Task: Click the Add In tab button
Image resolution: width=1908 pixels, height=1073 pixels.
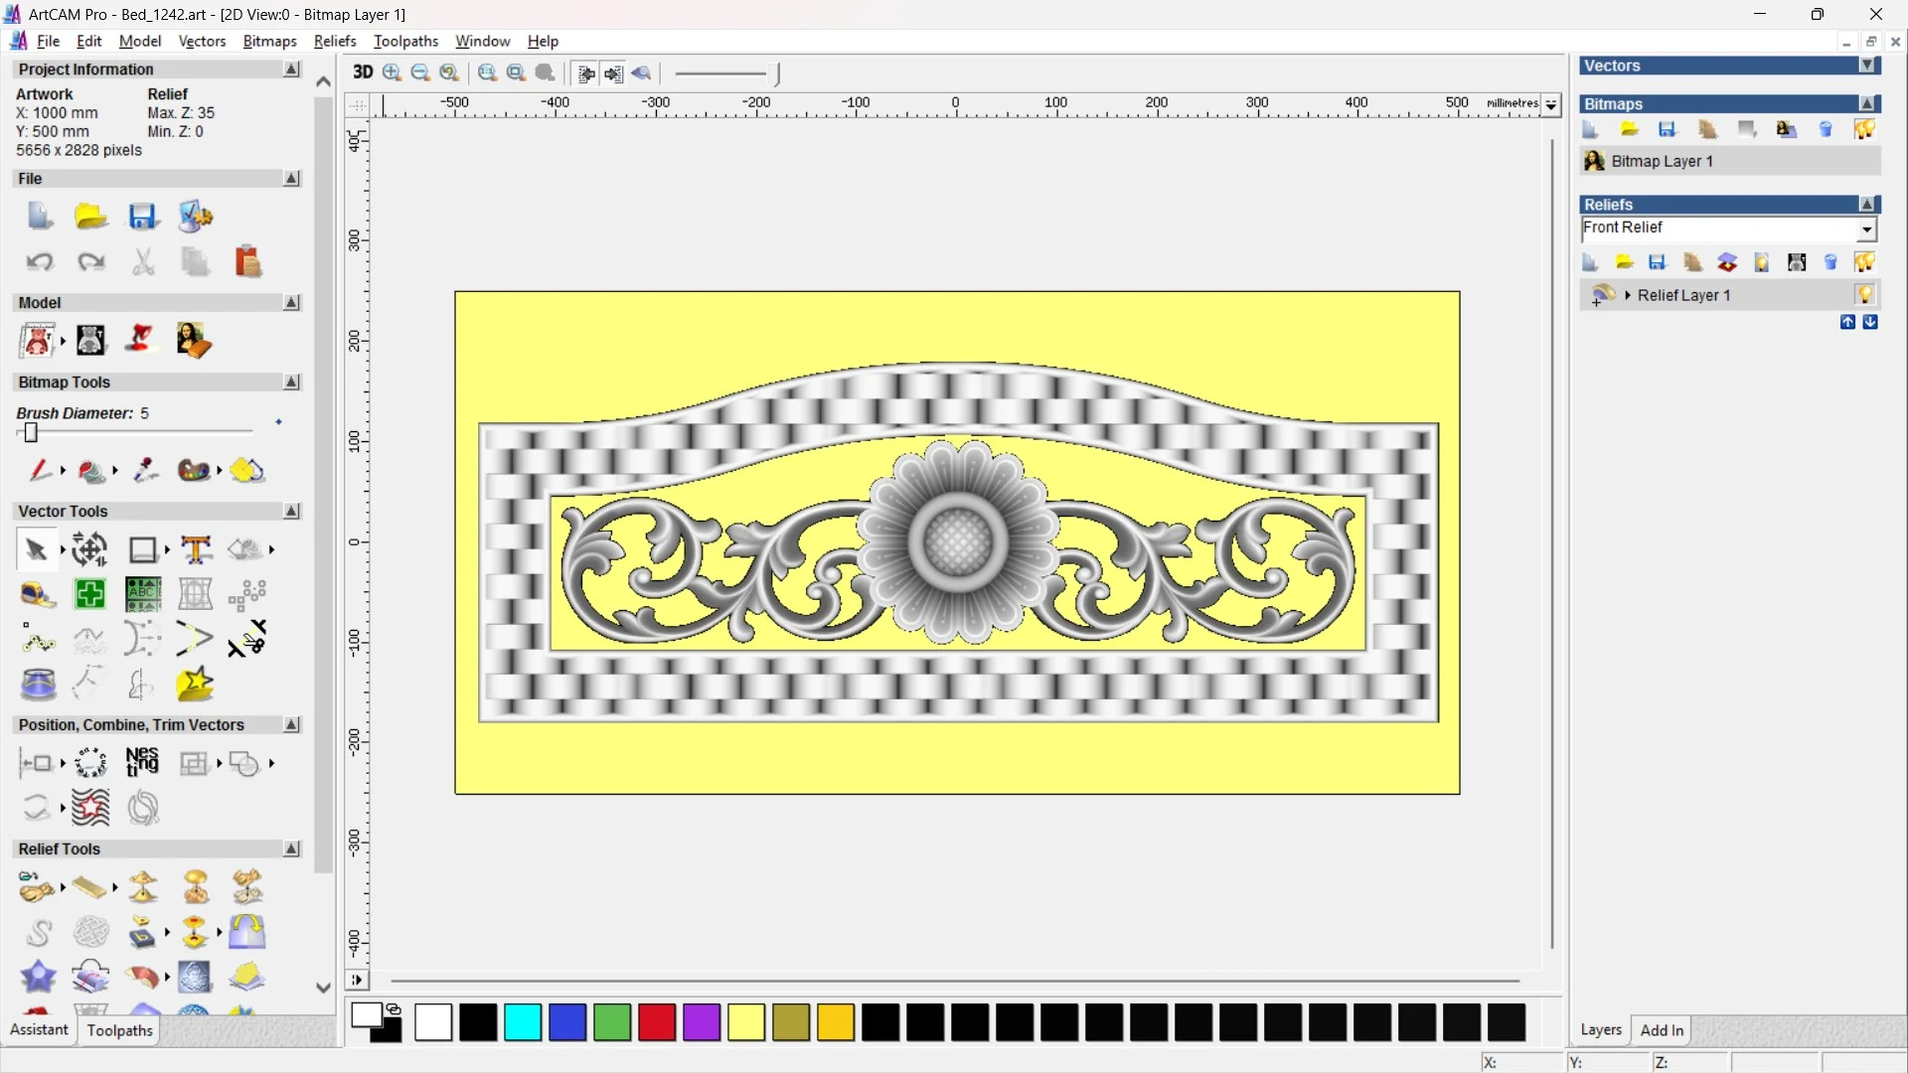Action: pyautogui.click(x=1662, y=1030)
